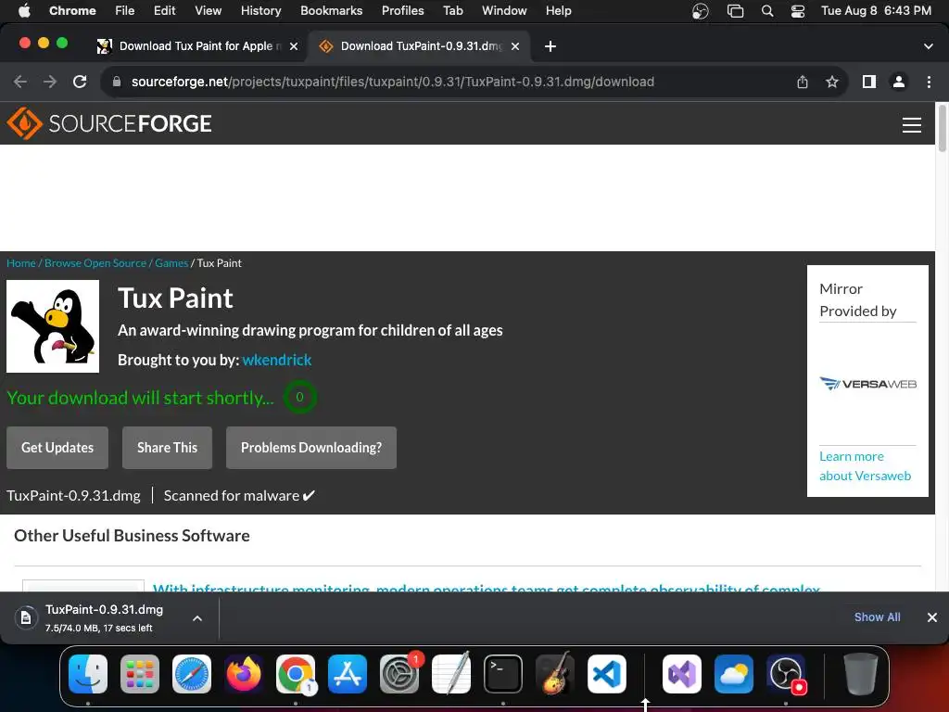Close the downloads bar
Image resolution: width=949 pixels, height=712 pixels.
pyautogui.click(x=932, y=617)
